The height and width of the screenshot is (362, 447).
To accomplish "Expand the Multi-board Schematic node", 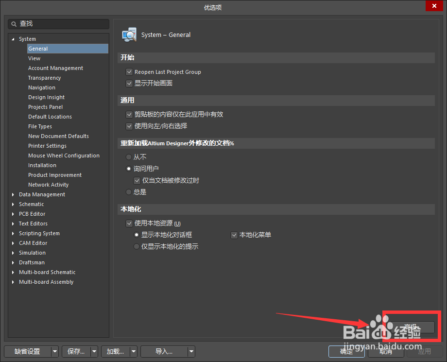I will coord(13,272).
